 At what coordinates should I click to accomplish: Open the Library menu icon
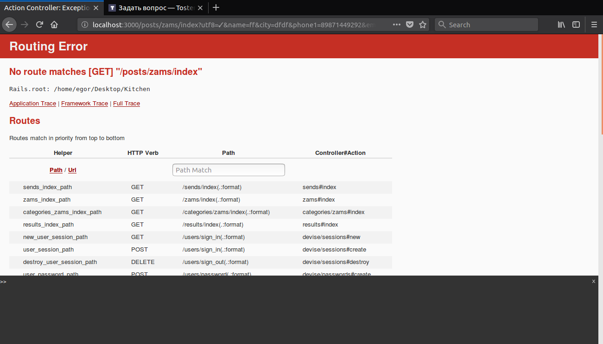(561, 25)
